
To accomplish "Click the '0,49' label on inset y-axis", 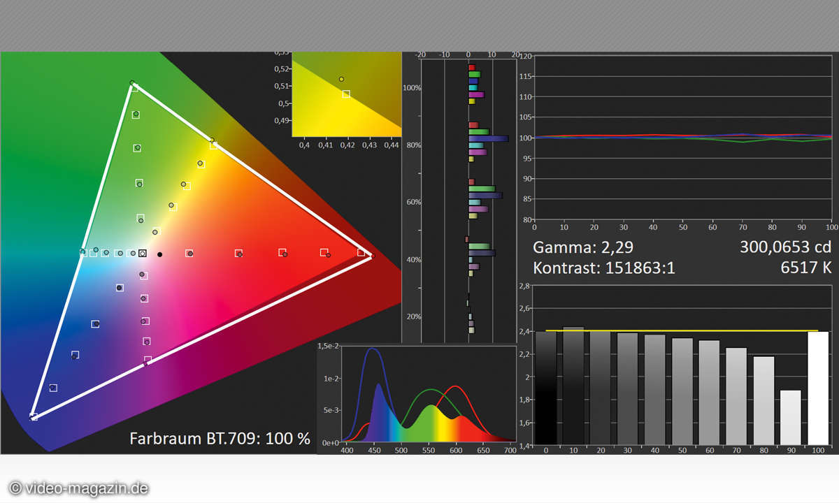I will [281, 121].
